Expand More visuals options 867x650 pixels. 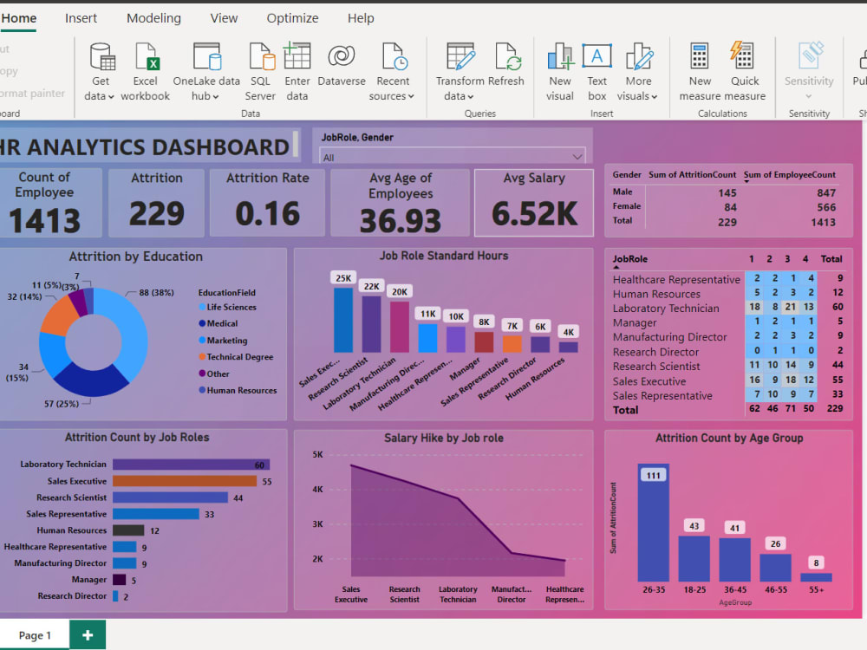(x=639, y=69)
